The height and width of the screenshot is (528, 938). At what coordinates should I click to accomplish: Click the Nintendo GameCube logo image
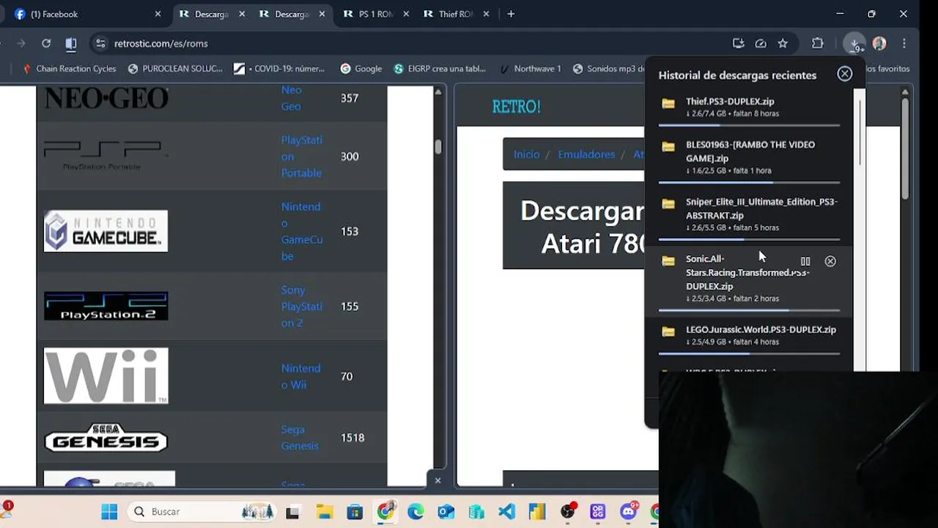point(106,231)
